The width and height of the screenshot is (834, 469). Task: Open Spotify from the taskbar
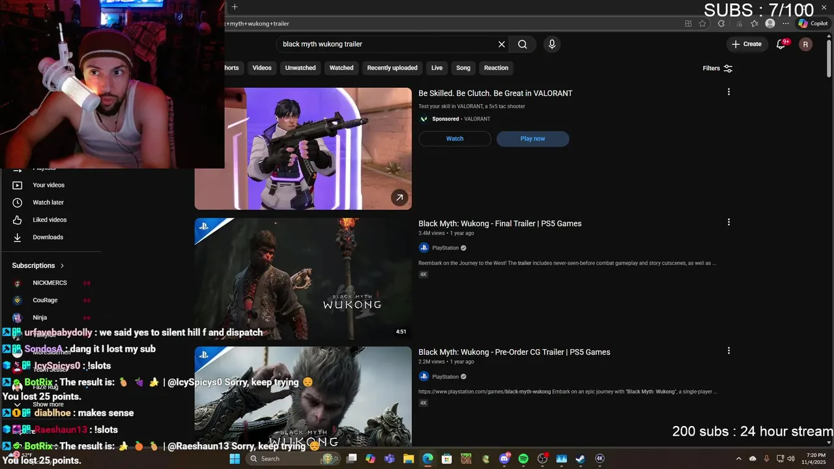tap(523, 459)
